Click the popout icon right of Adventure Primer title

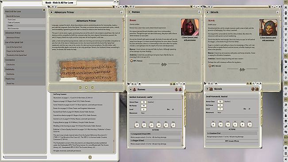pyautogui.click(x=121, y=12)
